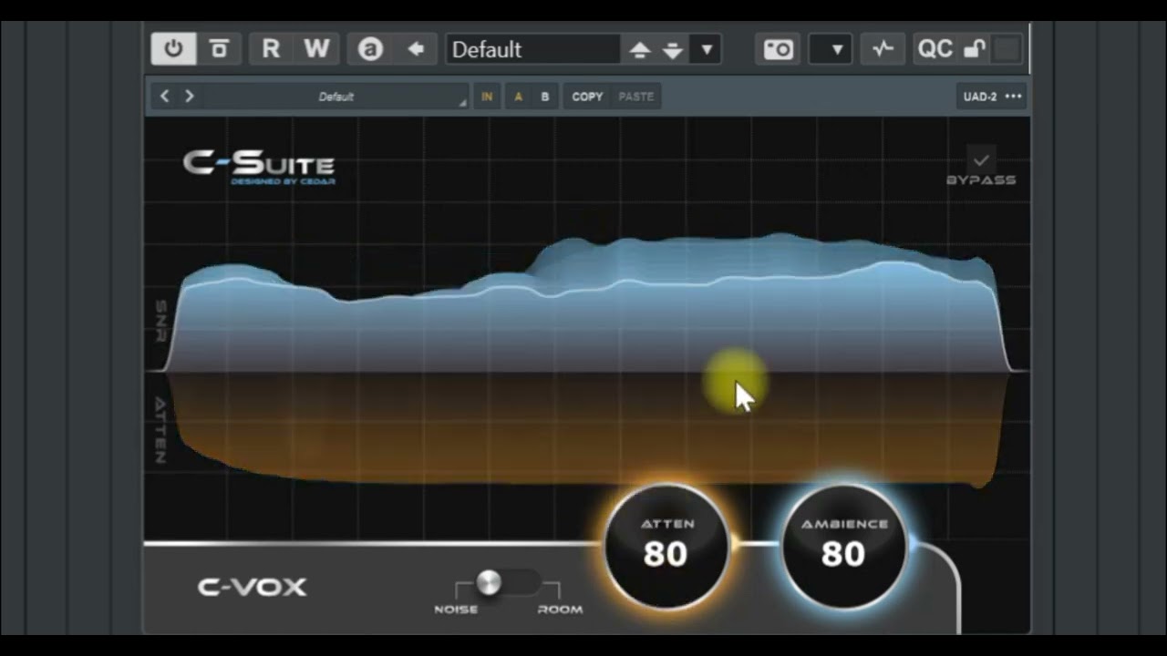
Task: Click the COPY button
Action: (x=587, y=97)
